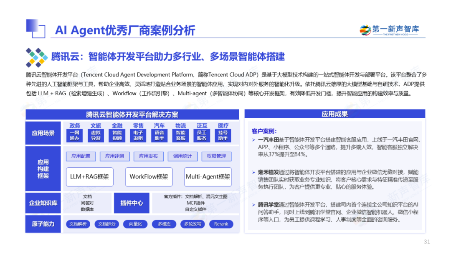Click the blue squares icon beside the title
This screenshot has width=451, height=253.
35,28
